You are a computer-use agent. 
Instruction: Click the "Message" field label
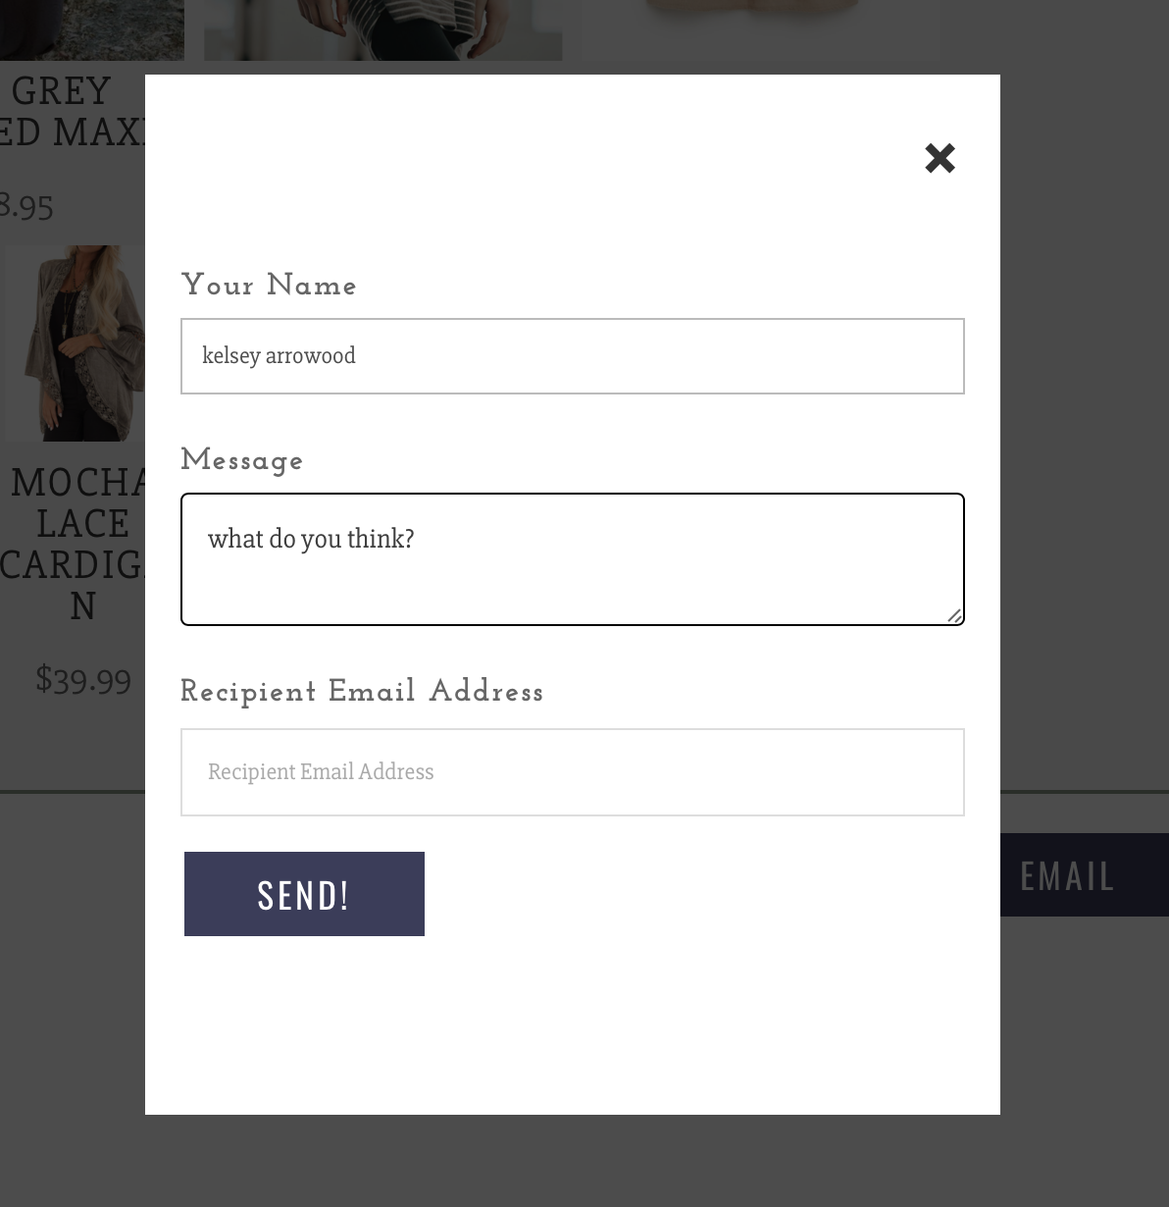point(242,460)
